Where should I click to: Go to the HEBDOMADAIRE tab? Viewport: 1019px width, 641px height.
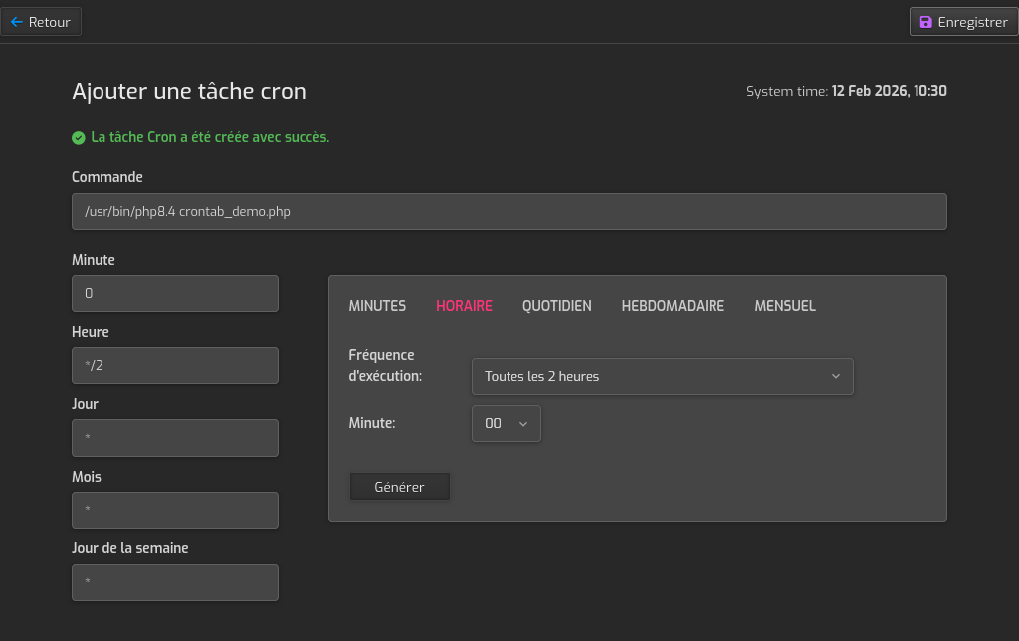pyautogui.click(x=673, y=306)
